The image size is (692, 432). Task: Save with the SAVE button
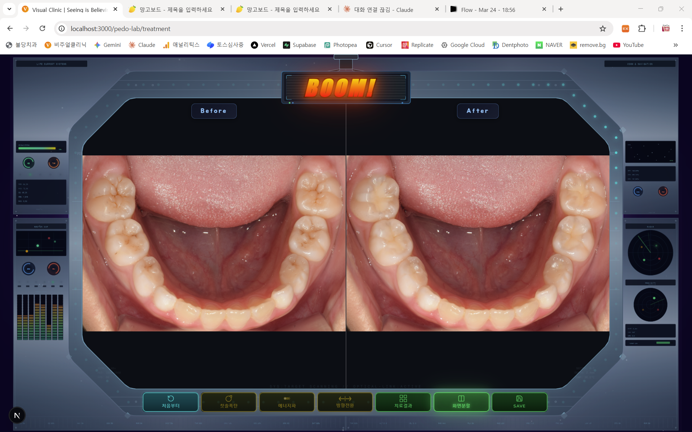coord(519,402)
